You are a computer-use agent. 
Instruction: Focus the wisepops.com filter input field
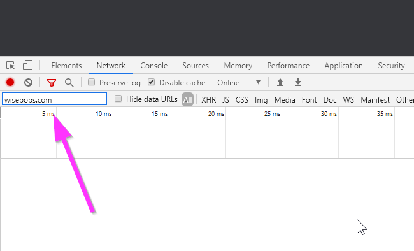54,99
